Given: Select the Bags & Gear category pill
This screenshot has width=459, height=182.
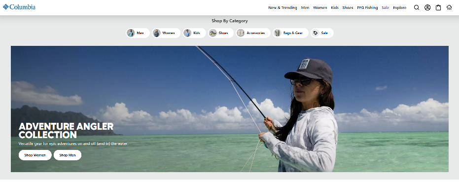Looking at the screenshot, I should [290, 33].
